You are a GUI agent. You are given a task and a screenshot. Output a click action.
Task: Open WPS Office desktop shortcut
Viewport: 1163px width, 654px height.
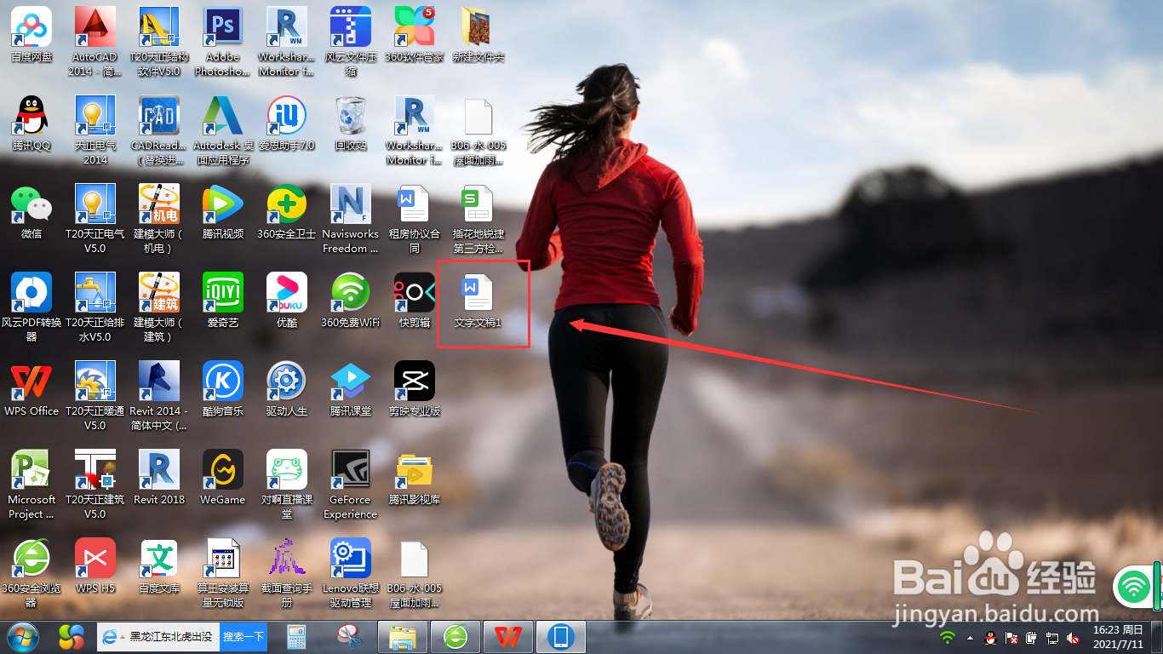tap(32, 389)
